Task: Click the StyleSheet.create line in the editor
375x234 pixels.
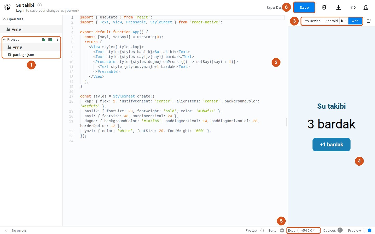Action: 117,96
